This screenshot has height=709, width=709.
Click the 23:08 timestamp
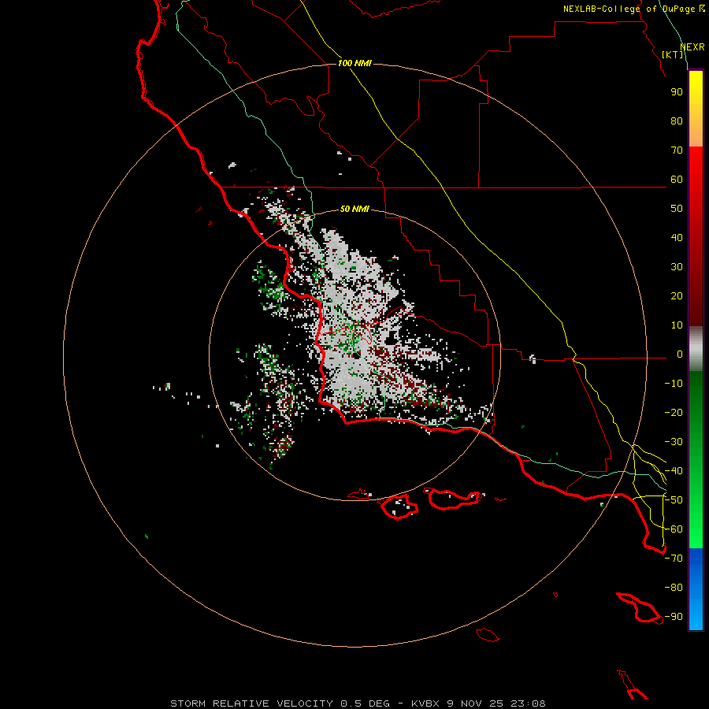click(x=528, y=703)
